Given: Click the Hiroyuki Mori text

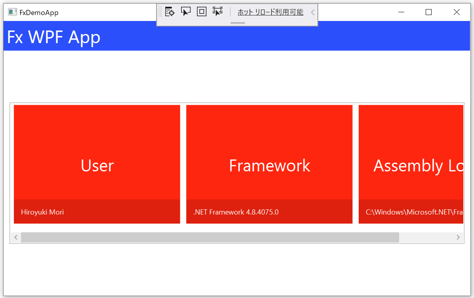Looking at the screenshot, I should (42, 212).
